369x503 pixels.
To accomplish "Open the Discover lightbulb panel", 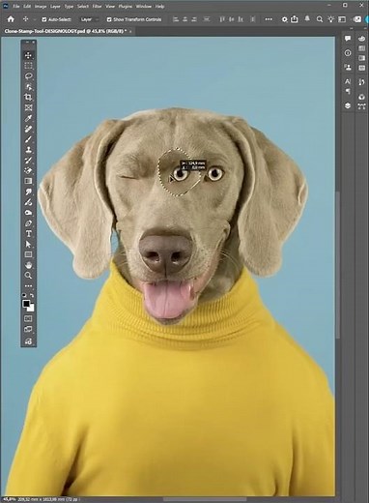I will (330, 19).
